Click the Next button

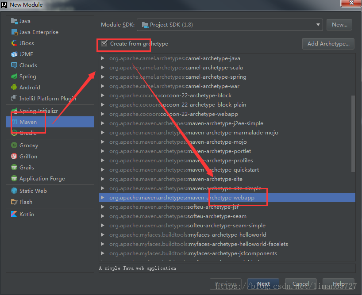(x=263, y=284)
